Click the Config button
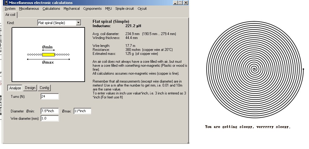This screenshot has width=309, height=149. coord(44,88)
